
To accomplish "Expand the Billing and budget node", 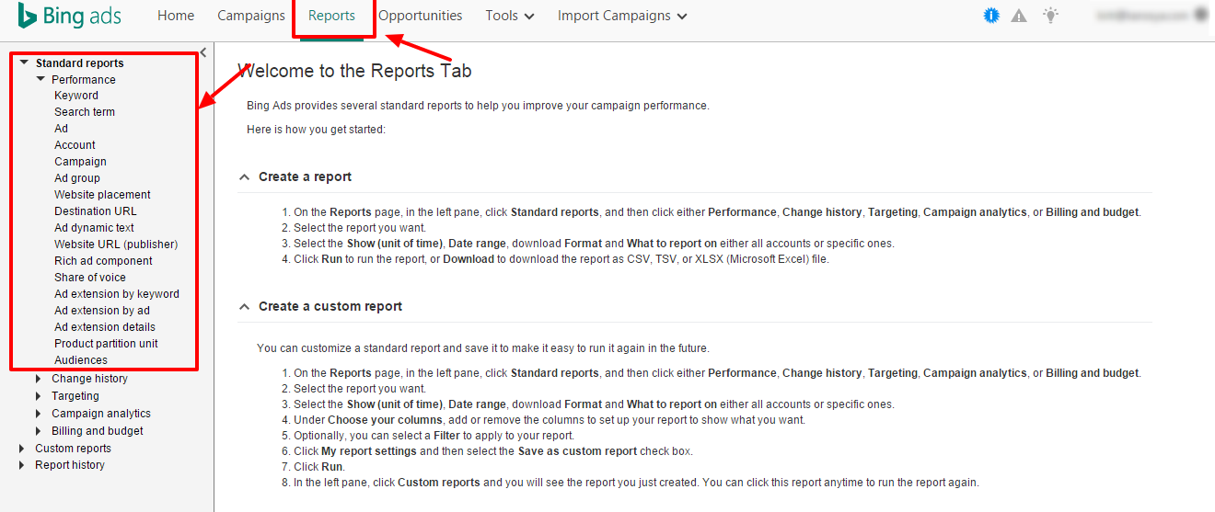I will point(39,431).
